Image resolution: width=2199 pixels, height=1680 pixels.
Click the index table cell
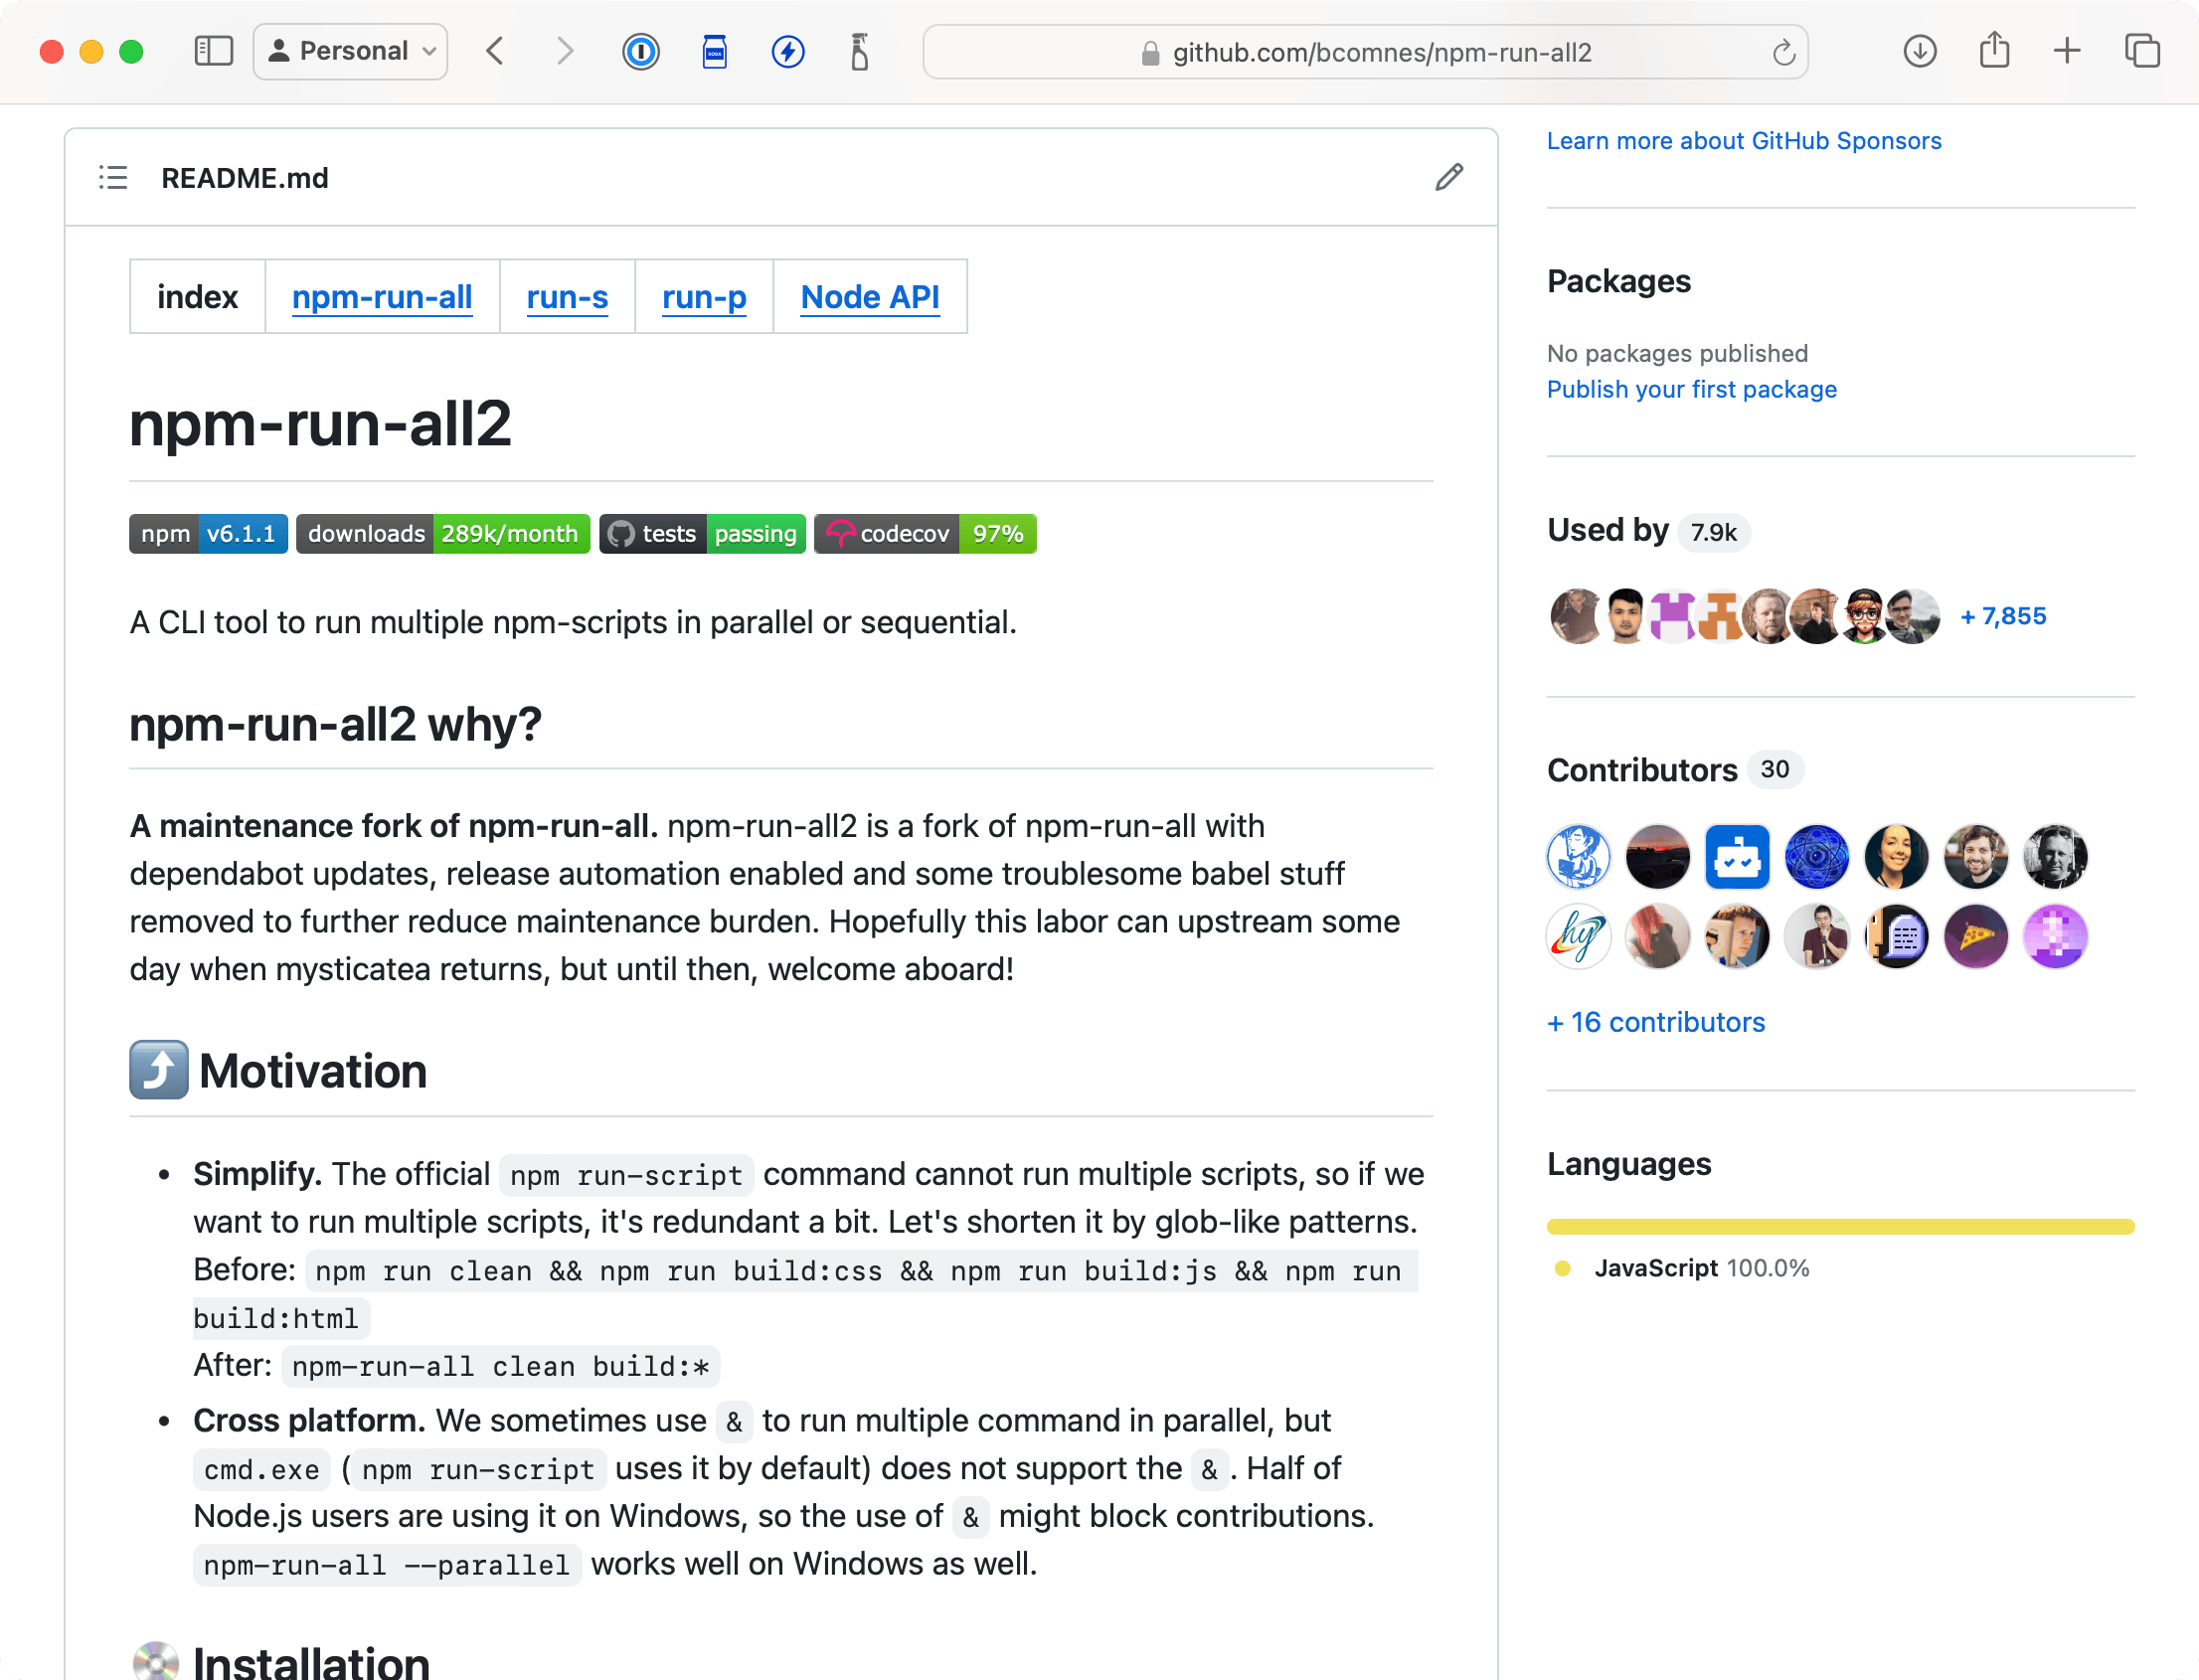tap(197, 297)
